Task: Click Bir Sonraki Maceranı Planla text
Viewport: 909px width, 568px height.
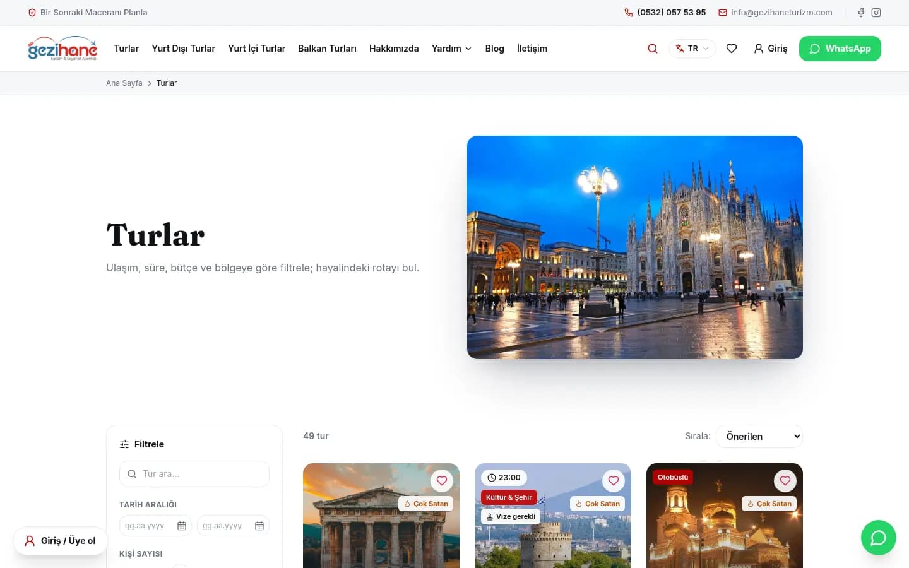Action: (x=93, y=13)
